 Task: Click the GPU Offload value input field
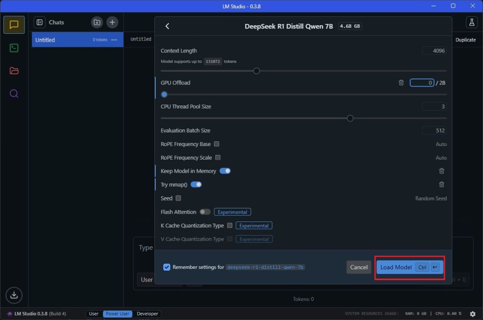click(421, 82)
